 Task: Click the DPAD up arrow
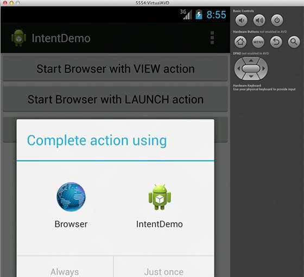click(x=251, y=61)
